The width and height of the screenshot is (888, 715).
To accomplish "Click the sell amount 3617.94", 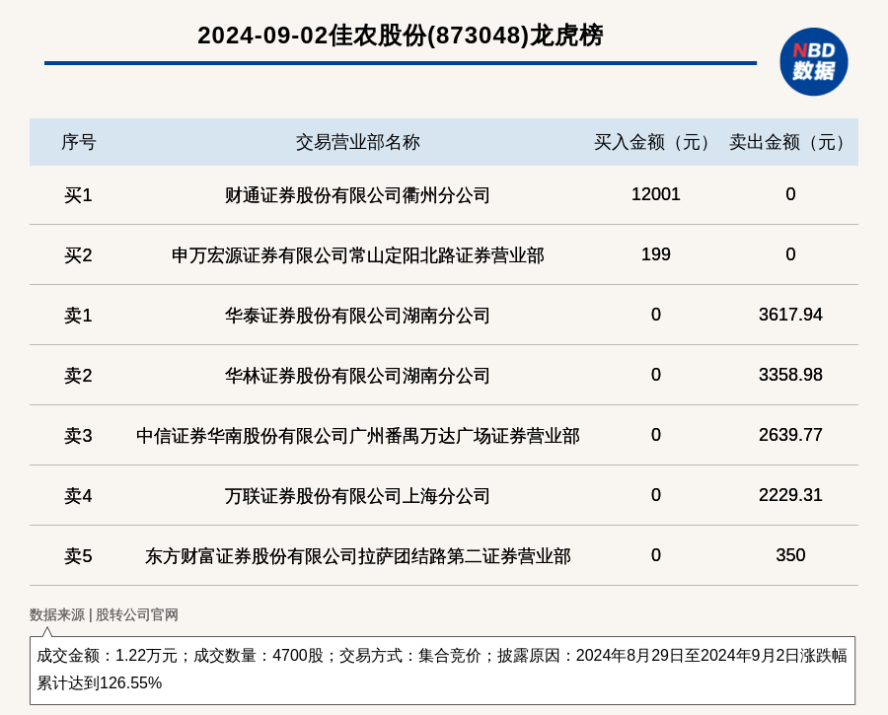I will (790, 315).
